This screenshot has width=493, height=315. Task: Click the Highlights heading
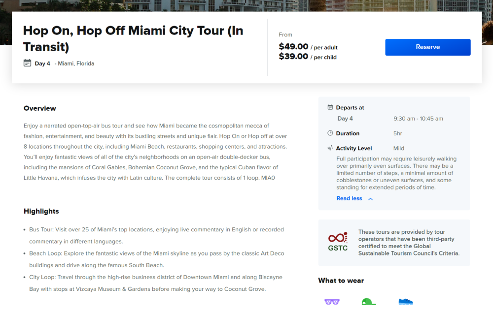(41, 211)
